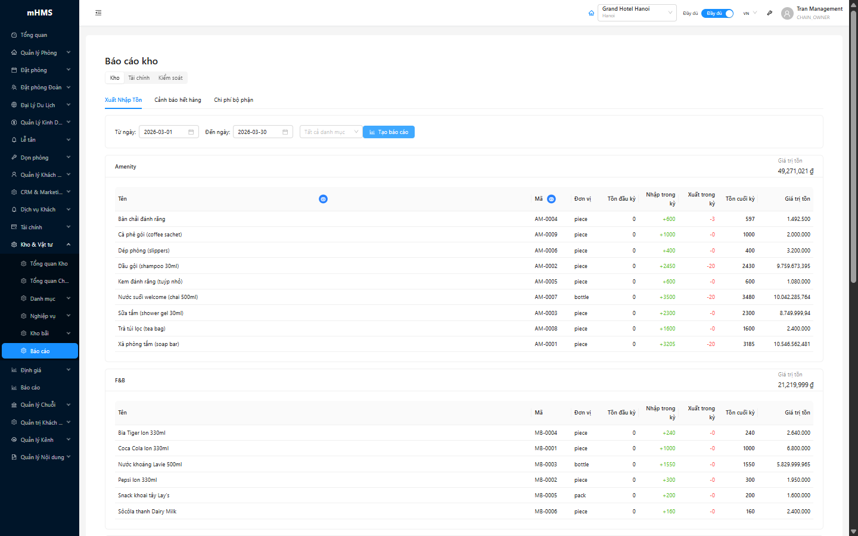Screen dimensions: 858x536
Task: Open the Tất cả danh mục category dropdown
Action: pyautogui.click(x=331, y=132)
